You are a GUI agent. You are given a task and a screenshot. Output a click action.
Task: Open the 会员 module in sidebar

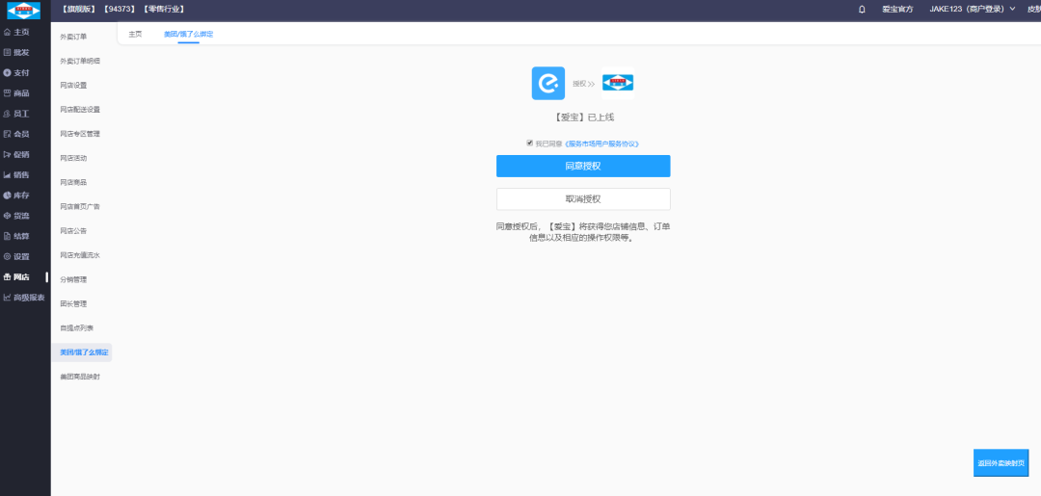click(x=16, y=134)
